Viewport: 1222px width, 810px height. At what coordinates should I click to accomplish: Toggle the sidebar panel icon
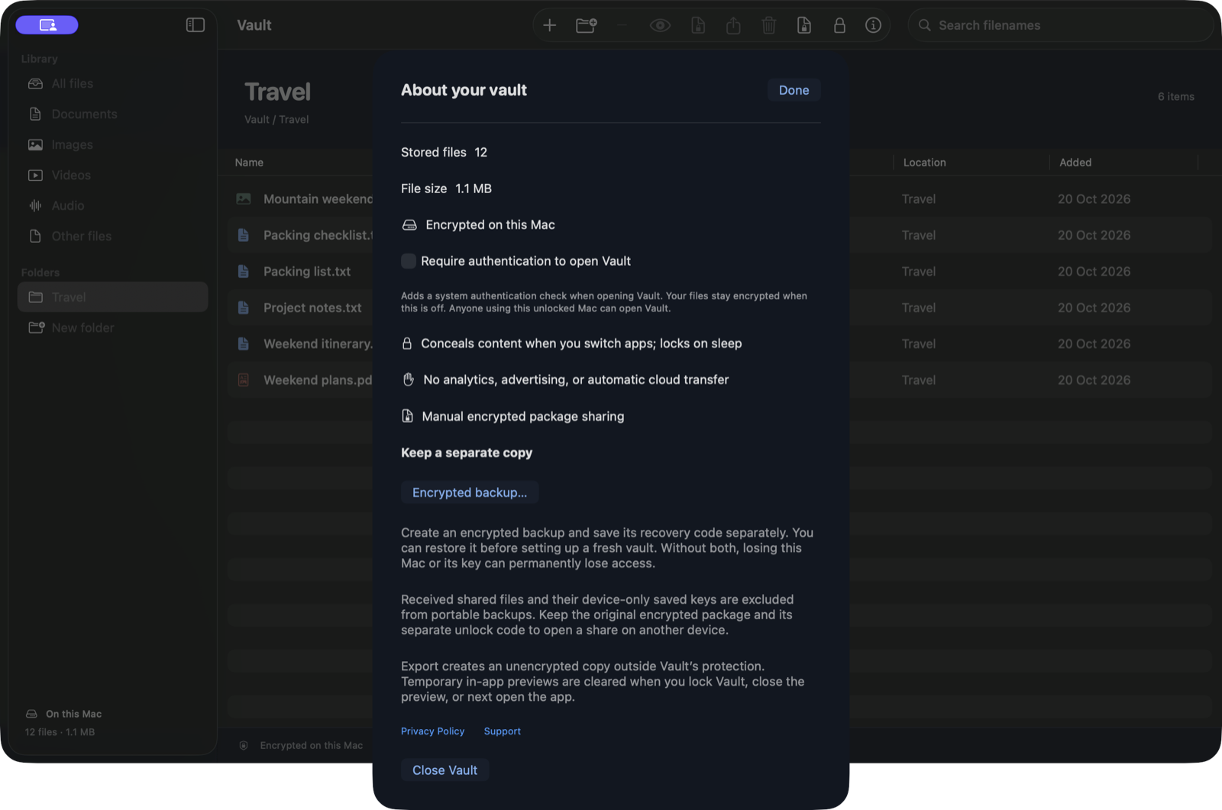tap(196, 25)
